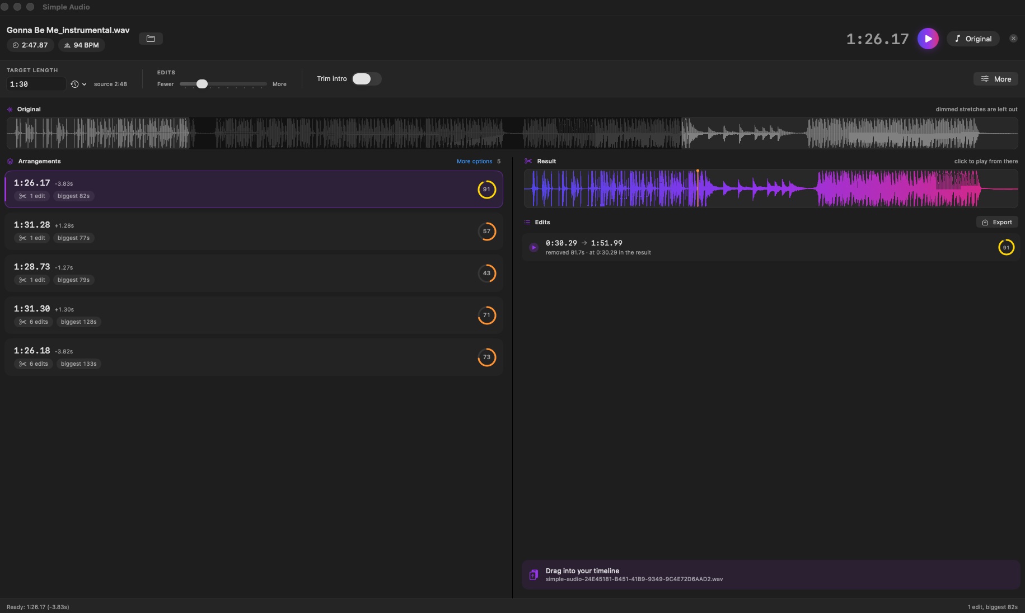Click the score 57 ring icon
1025x613 pixels.
coord(486,231)
